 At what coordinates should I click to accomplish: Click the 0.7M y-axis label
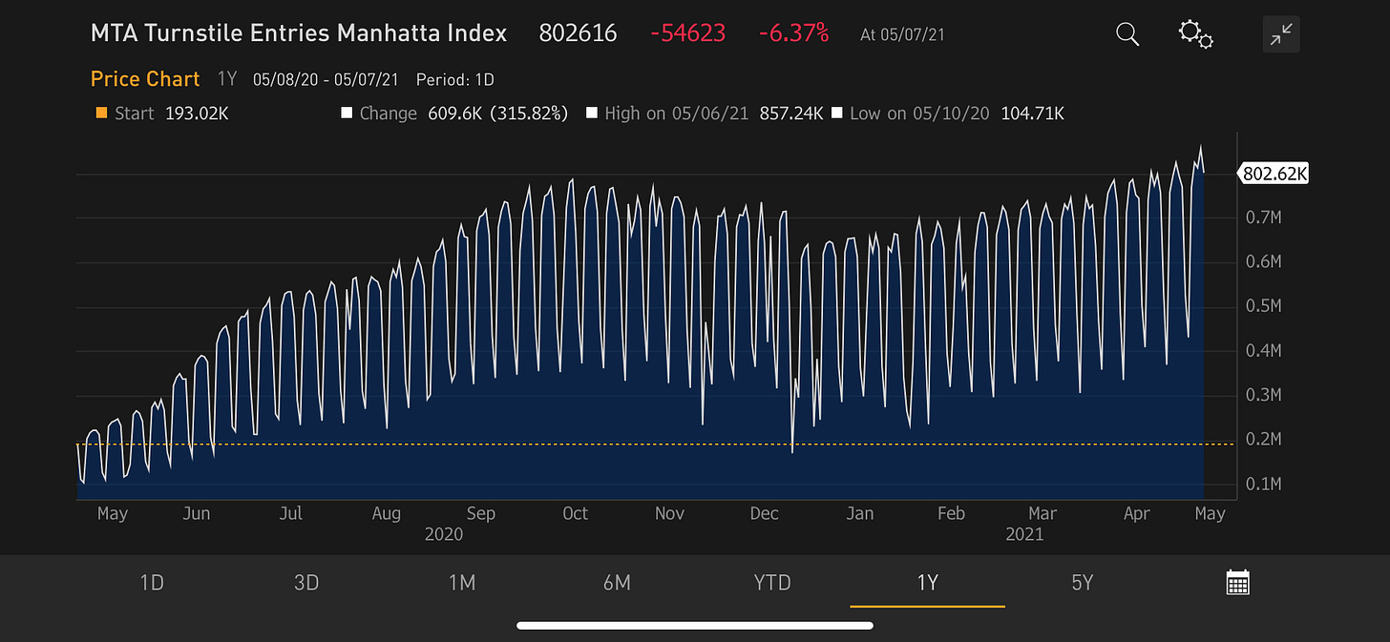pos(1265,217)
